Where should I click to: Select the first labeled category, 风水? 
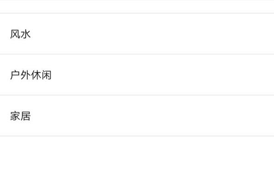(137, 34)
